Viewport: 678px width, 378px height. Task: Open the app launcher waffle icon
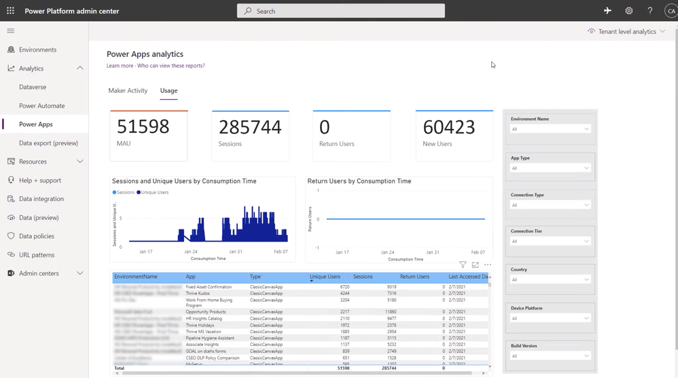click(x=10, y=11)
